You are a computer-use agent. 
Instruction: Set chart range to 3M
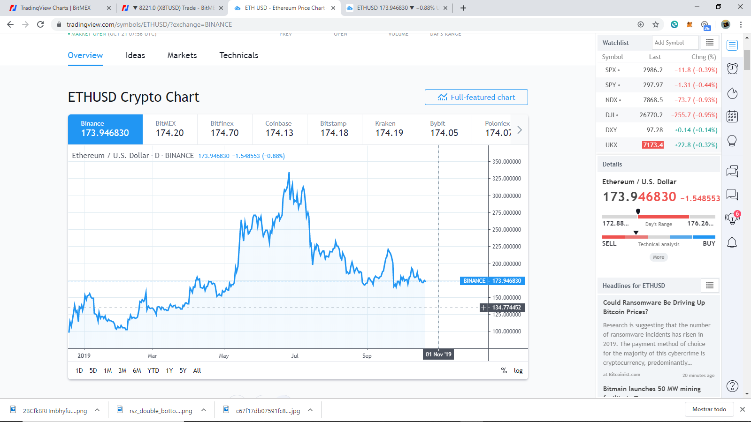pos(123,370)
